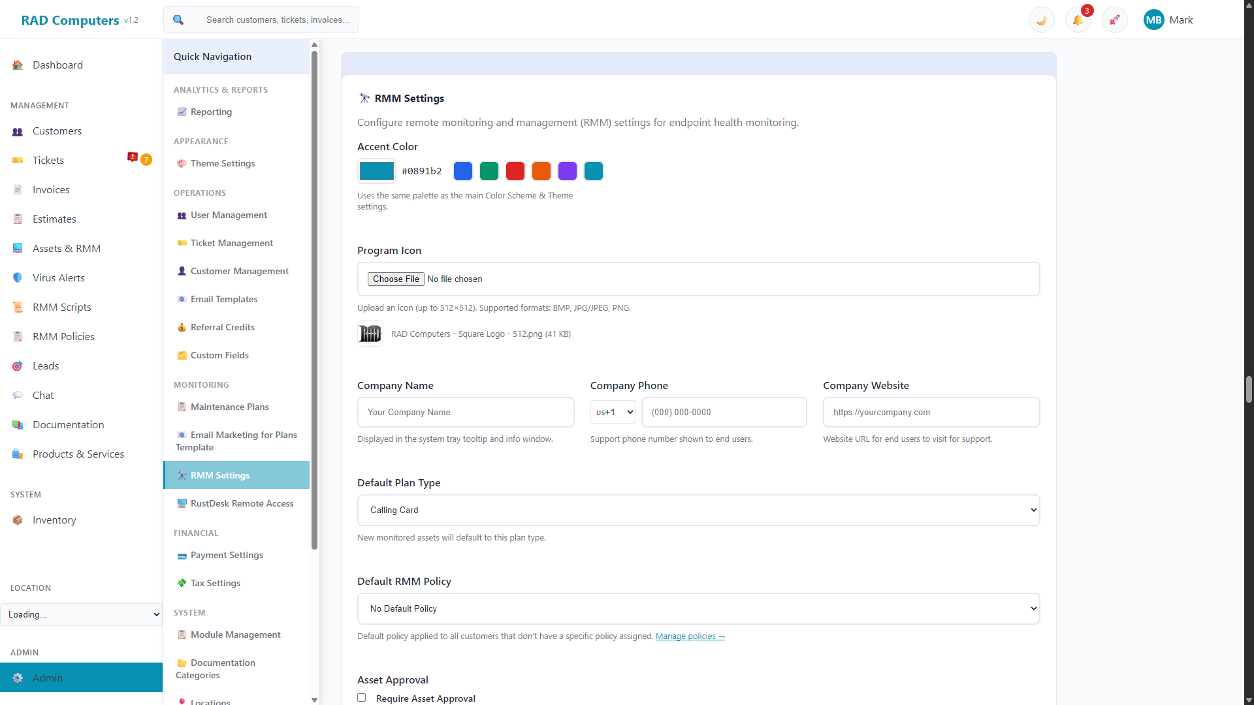Image resolution: width=1254 pixels, height=705 pixels.
Task: Open the Virus Alerts sidebar section
Action: [58, 277]
